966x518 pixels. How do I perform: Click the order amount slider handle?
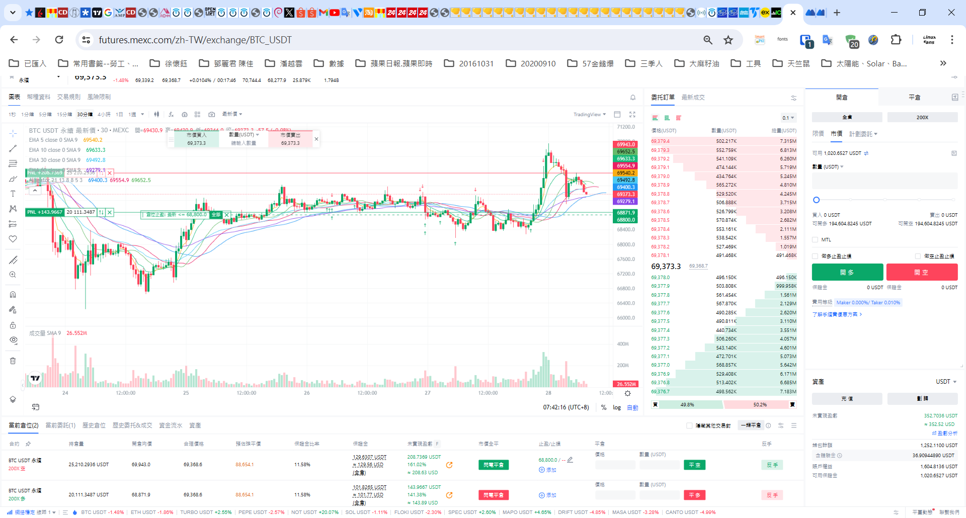coord(816,200)
